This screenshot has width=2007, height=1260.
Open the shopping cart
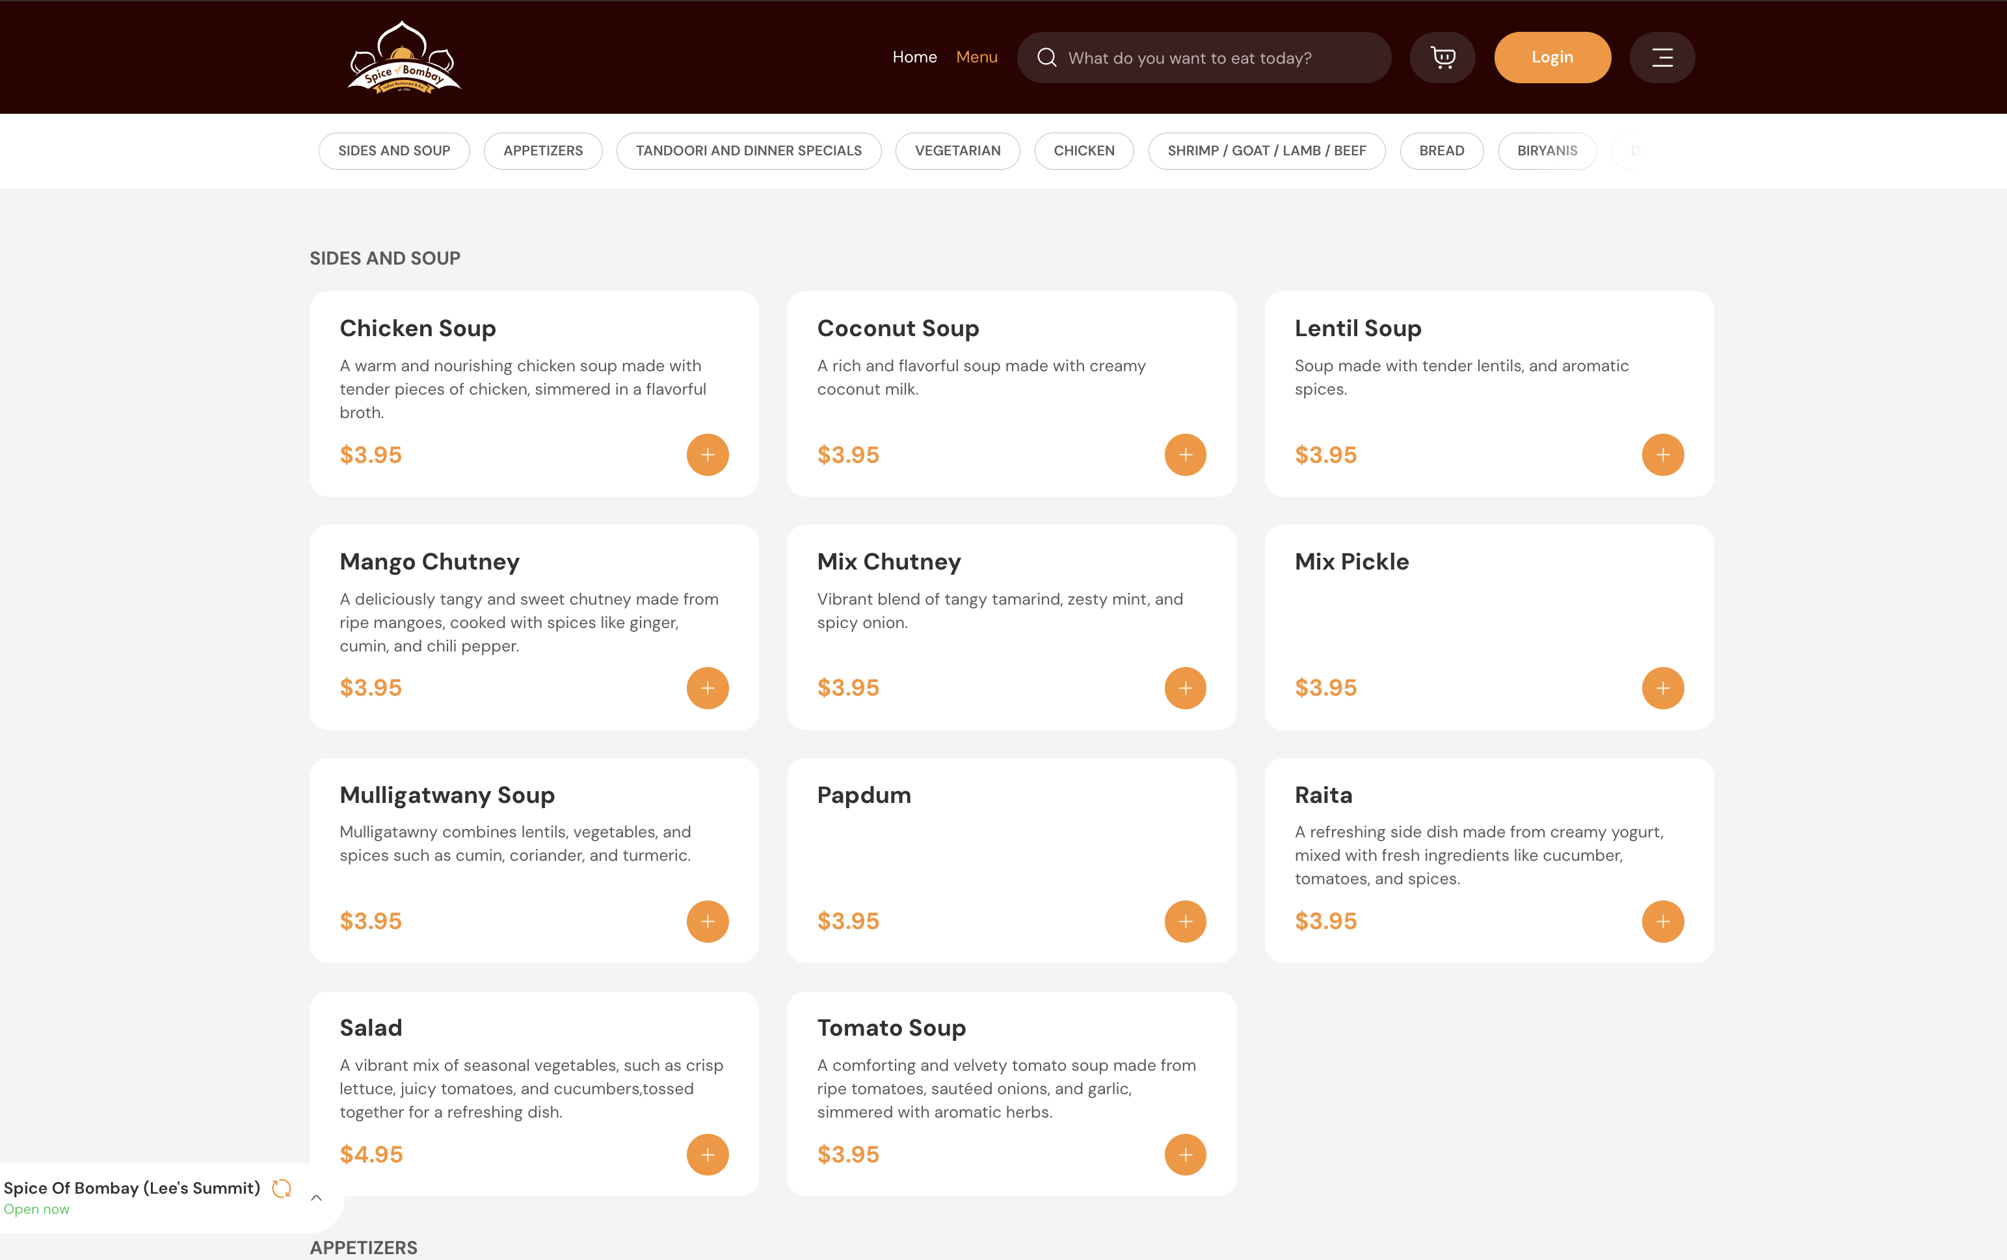(x=1442, y=57)
